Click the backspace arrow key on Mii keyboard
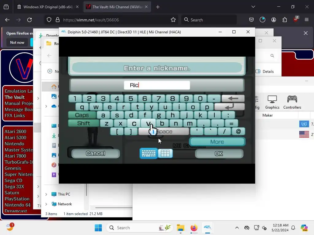Image resolution: width=314 pixels, height=235 pixels. pyautogui.click(x=233, y=98)
